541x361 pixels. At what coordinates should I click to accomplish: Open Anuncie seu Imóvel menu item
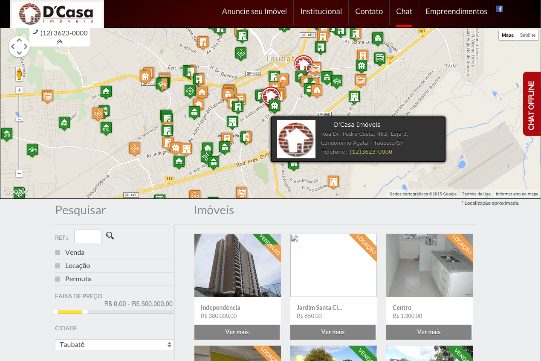pos(255,12)
